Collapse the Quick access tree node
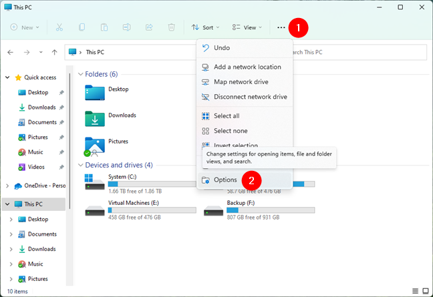Image resolution: width=433 pixels, height=297 pixels. pos(7,77)
